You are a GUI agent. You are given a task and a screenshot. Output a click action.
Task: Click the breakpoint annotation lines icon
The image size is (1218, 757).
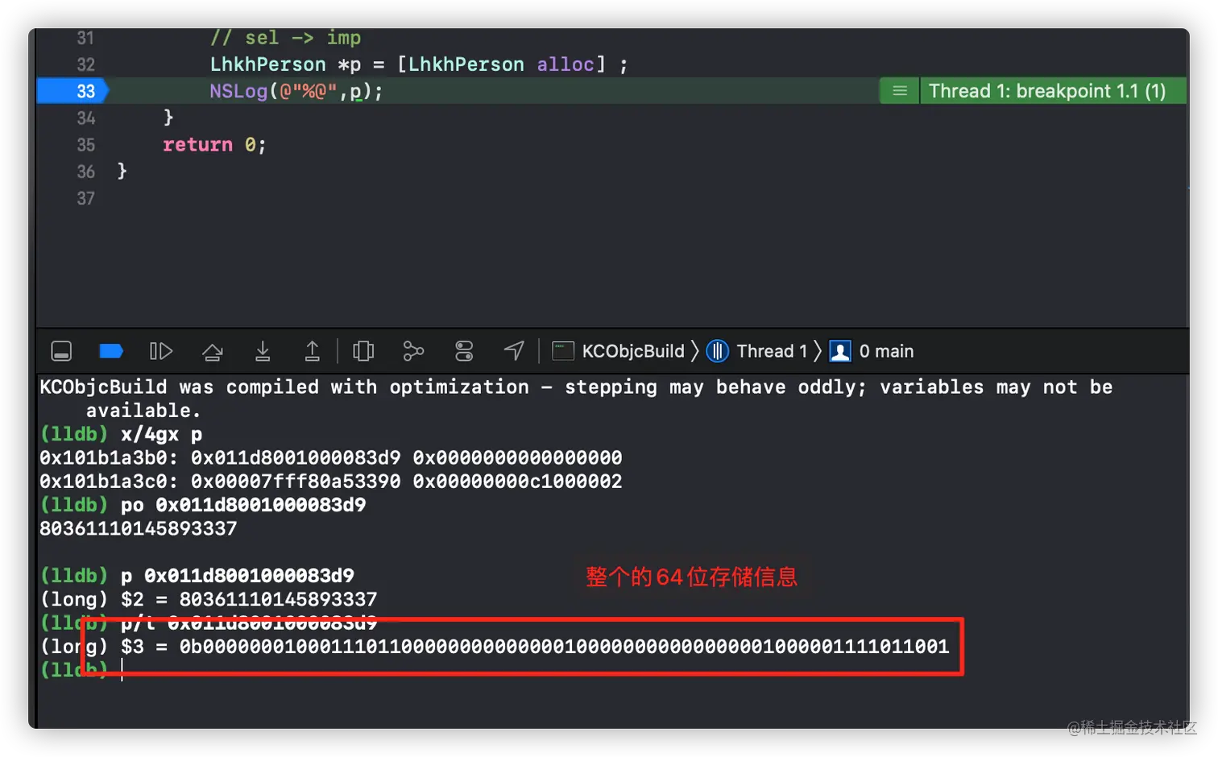(900, 91)
